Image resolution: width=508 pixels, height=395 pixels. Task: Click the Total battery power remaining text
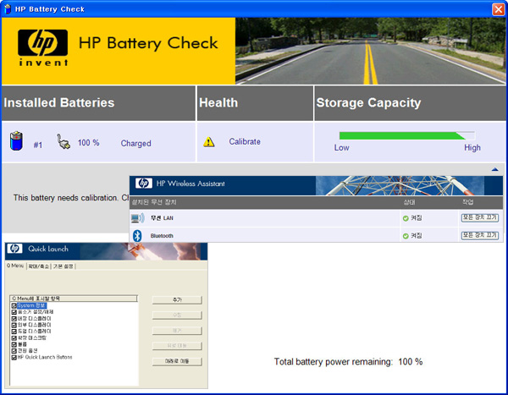click(348, 362)
